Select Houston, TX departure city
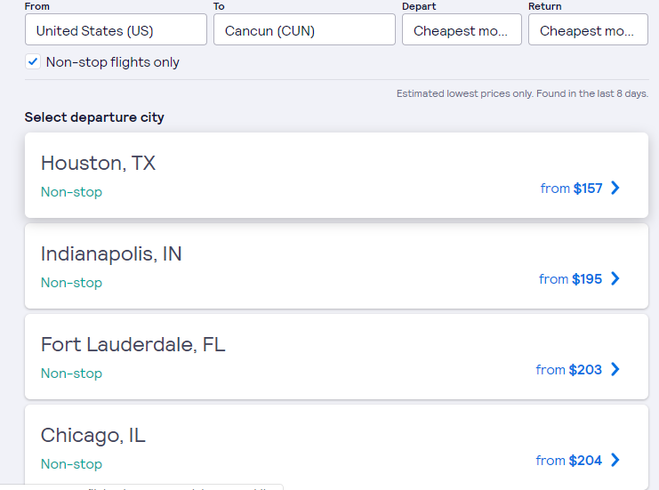Viewport: 659px width, 490px height. coord(98,164)
